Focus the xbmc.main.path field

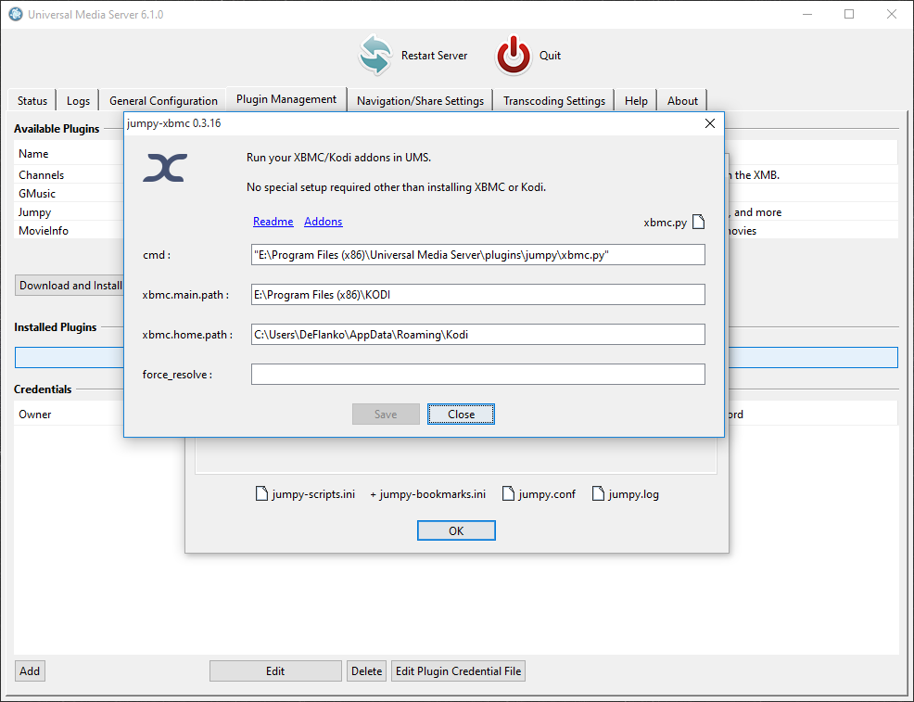[478, 295]
